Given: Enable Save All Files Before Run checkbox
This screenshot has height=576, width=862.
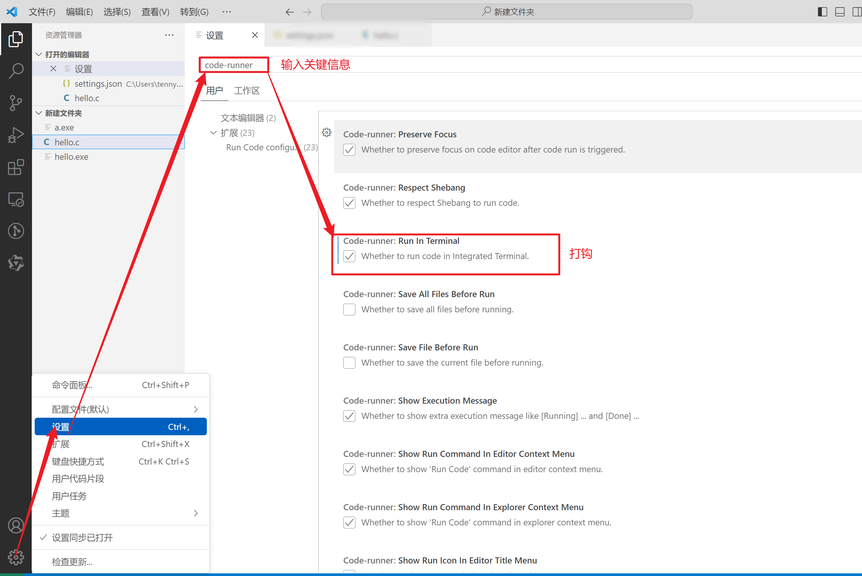Looking at the screenshot, I should coord(349,309).
